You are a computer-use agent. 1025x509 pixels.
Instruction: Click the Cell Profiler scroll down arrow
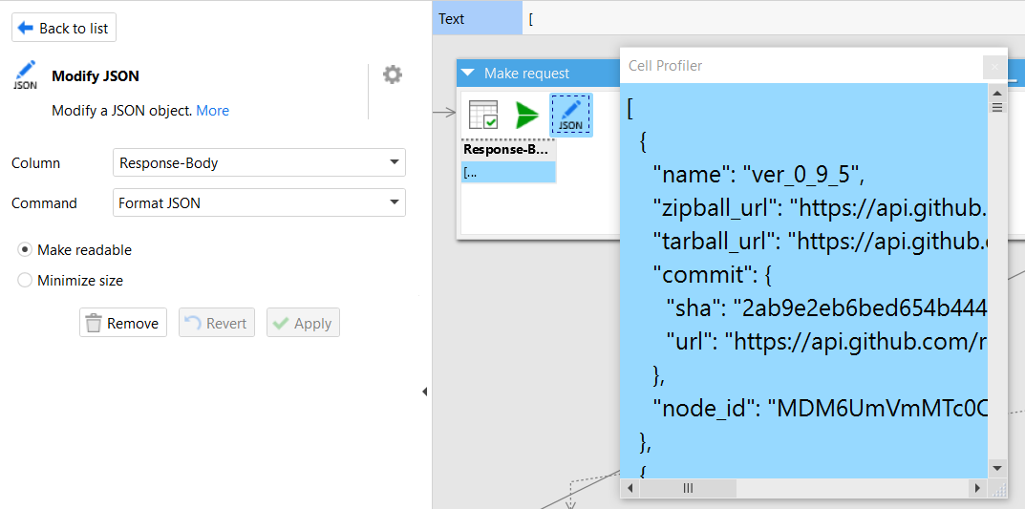point(997,468)
